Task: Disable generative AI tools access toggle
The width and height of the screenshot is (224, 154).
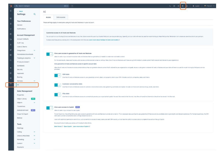Action: [49, 54]
